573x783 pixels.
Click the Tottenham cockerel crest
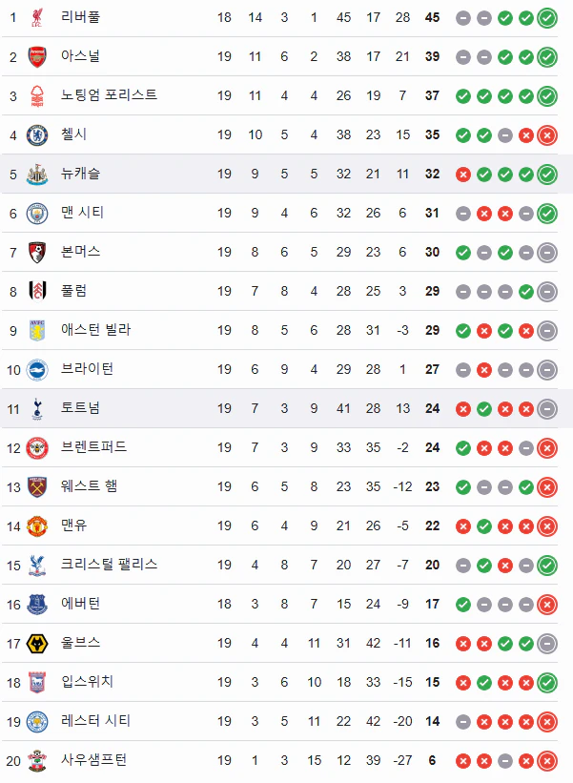37,409
